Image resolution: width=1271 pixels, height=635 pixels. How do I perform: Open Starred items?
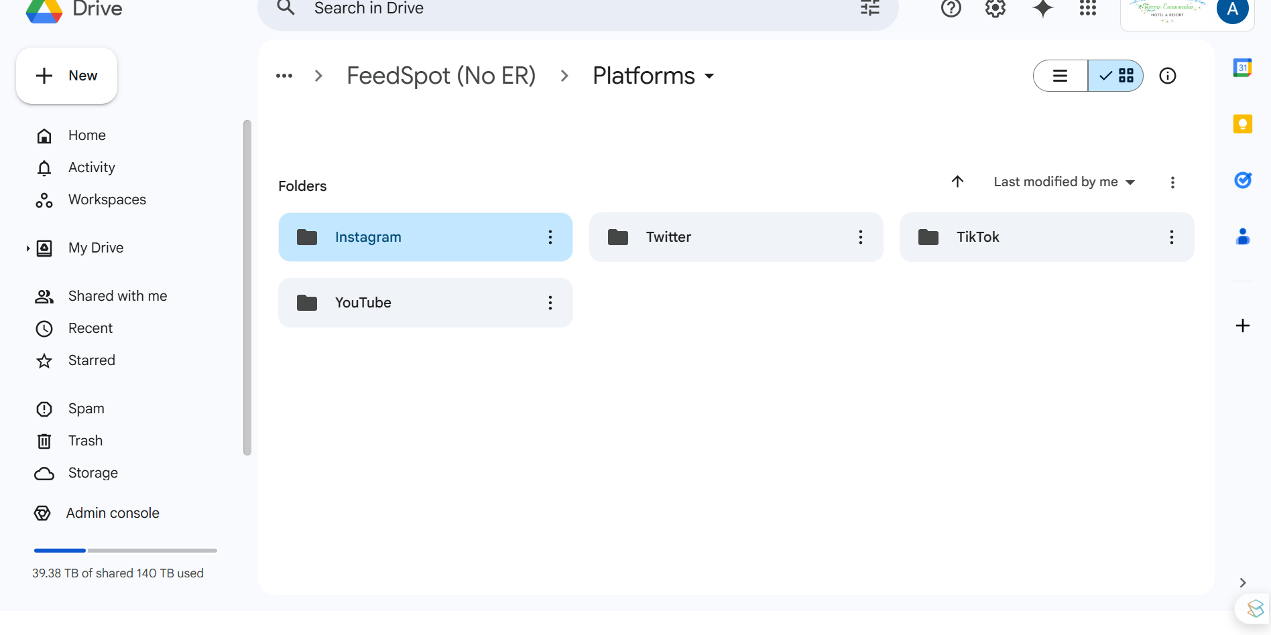coord(92,360)
